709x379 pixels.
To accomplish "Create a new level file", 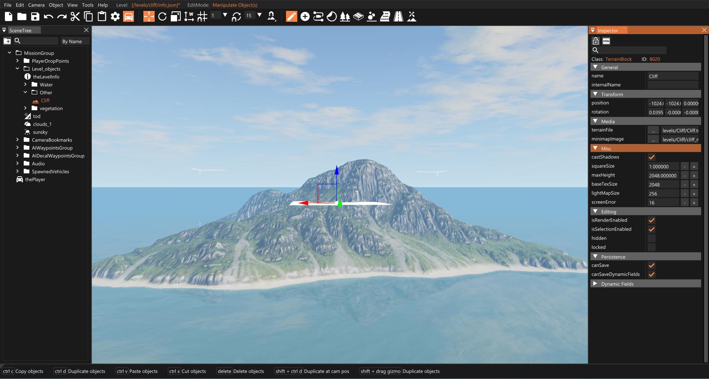I will pyautogui.click(x=9, y=17).
